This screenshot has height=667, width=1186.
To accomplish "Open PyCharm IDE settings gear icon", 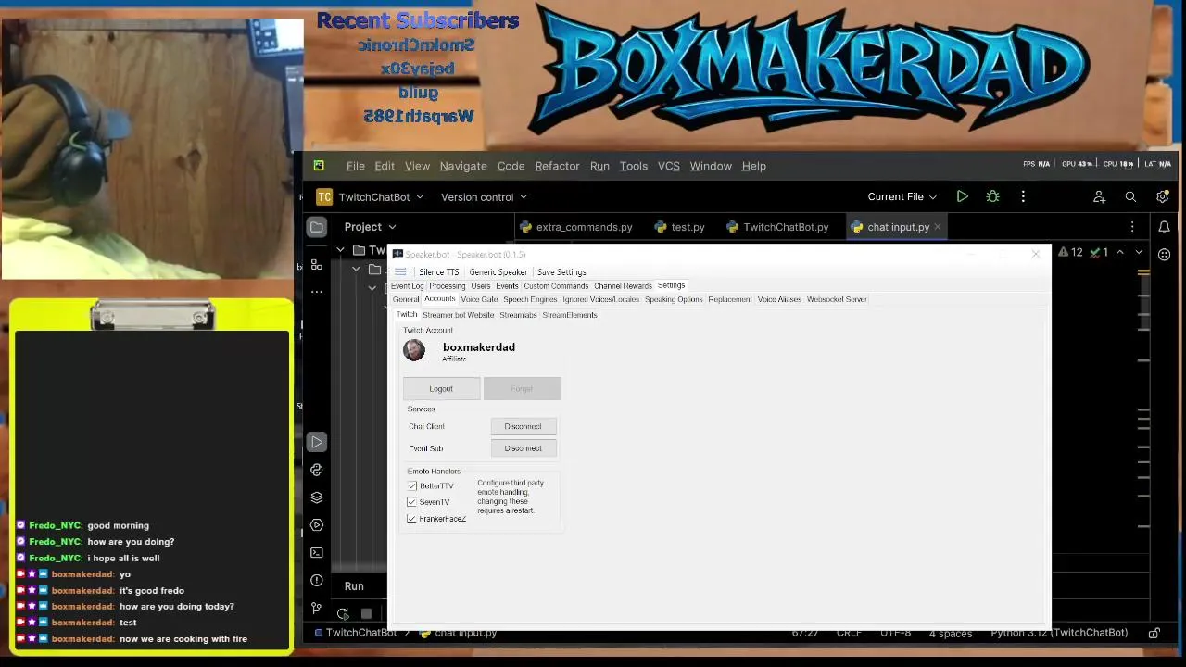I will pyautogui.click(x=1162, y=196).
